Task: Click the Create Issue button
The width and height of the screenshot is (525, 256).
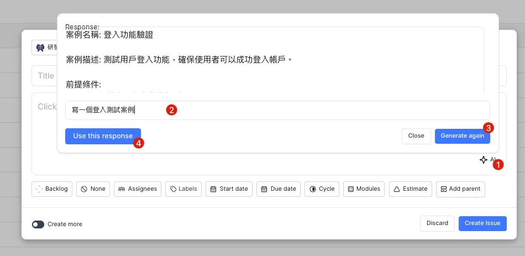Action: 482,223
